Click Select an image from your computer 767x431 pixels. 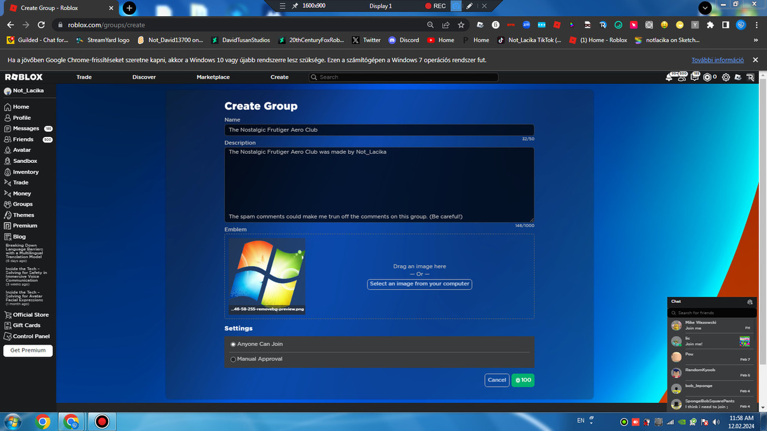(x=419, y=284)
